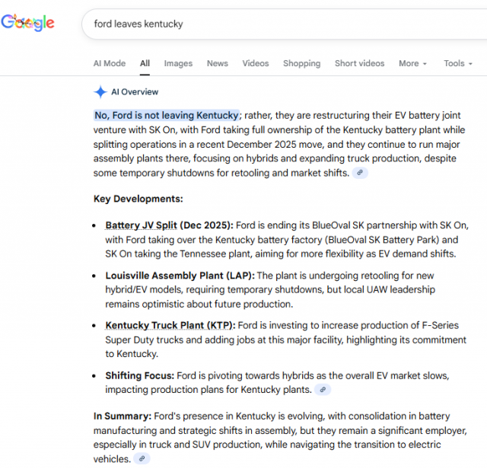Open source link after first overview paragraph
The width and height of the screenshot is (487, 469).
tap(360, 173)
